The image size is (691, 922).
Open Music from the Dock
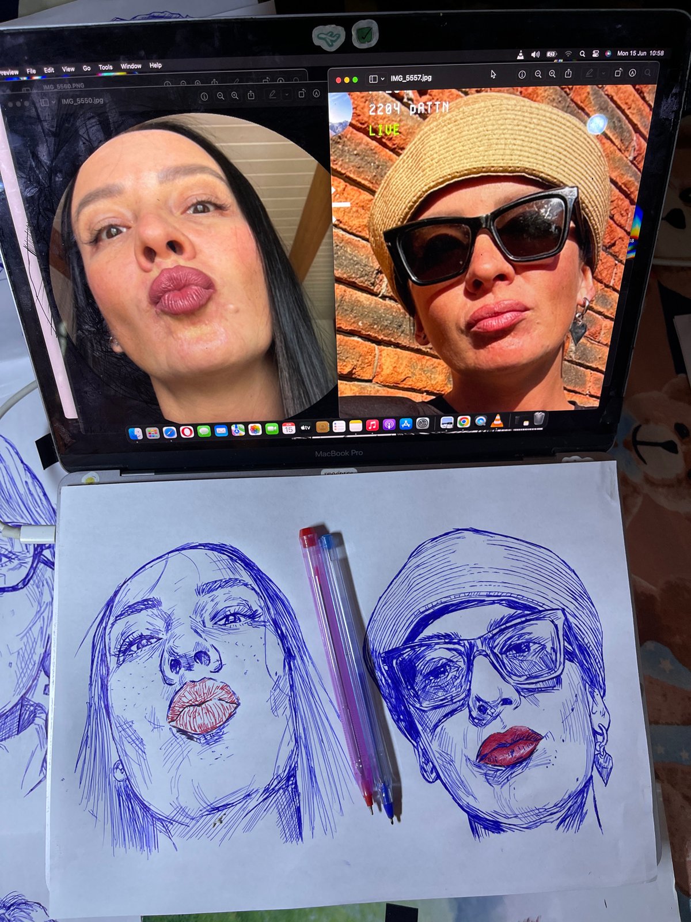point(373,425)
